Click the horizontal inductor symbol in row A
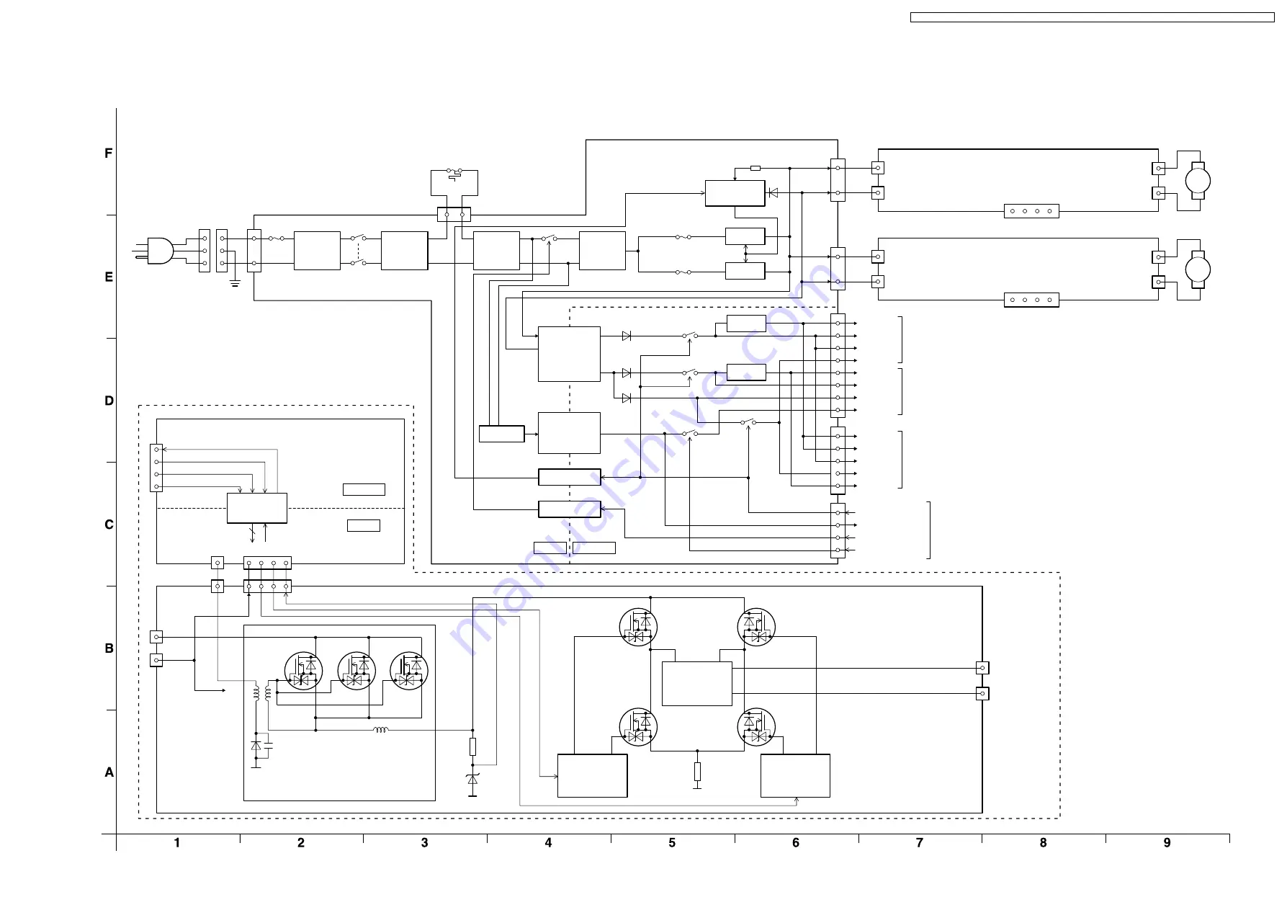 point(381,730)
